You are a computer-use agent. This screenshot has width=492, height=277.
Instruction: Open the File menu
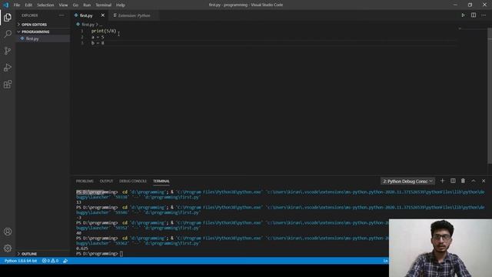[17, 5]
